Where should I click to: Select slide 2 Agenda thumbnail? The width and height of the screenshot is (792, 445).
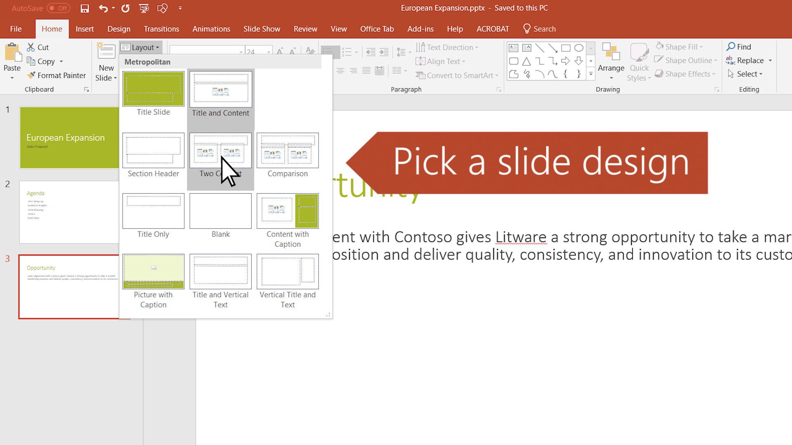coord(69,212)
